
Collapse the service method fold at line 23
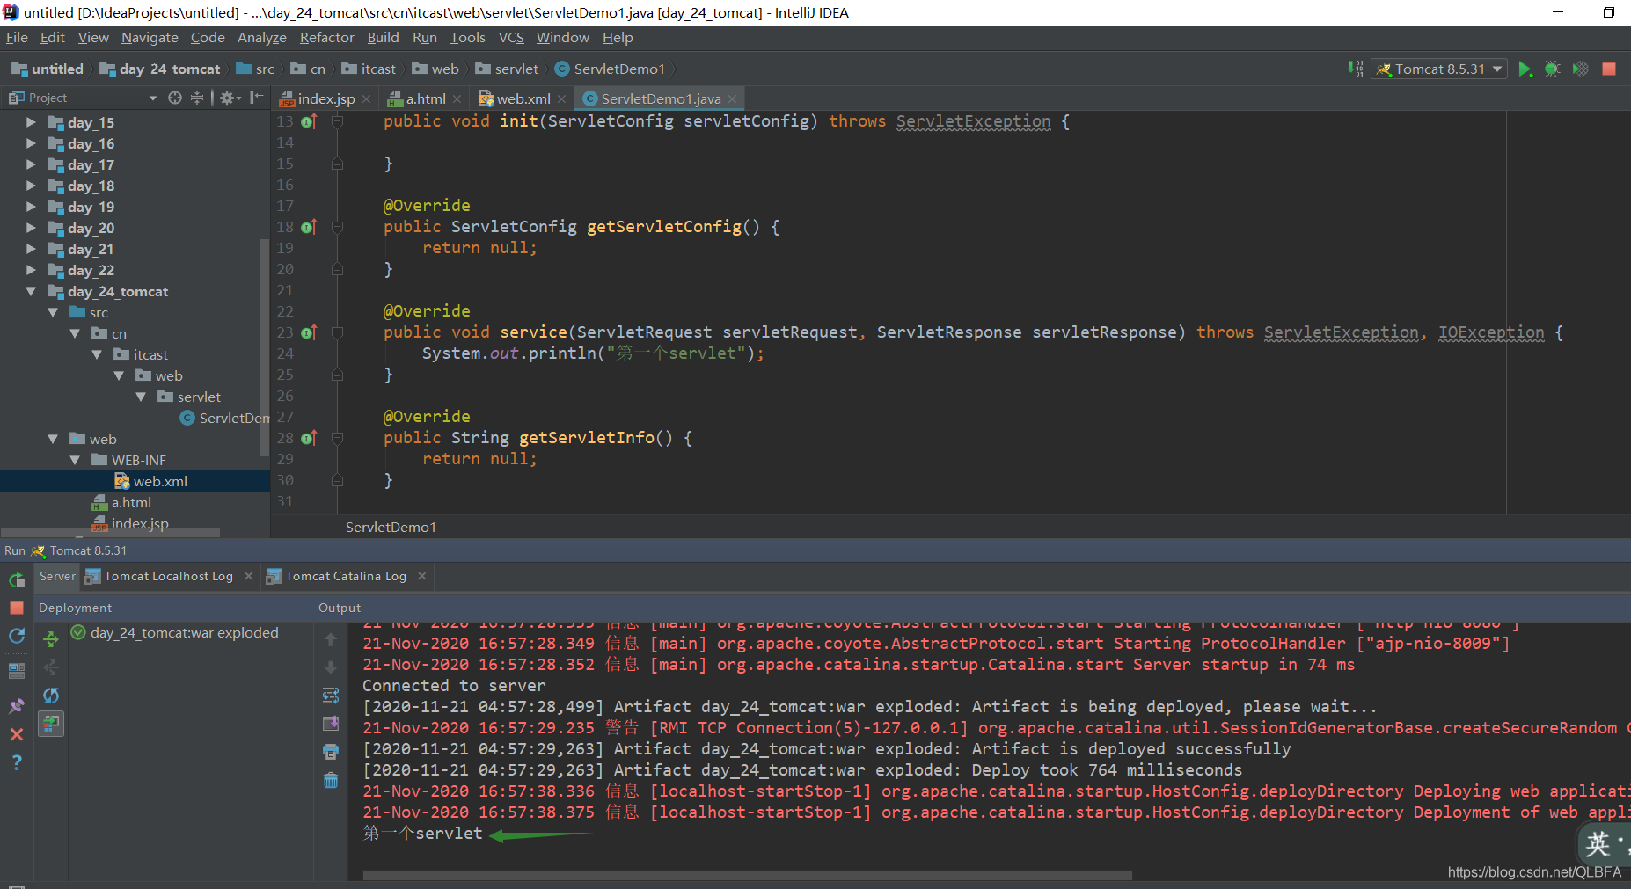click(x=337, y=332)
